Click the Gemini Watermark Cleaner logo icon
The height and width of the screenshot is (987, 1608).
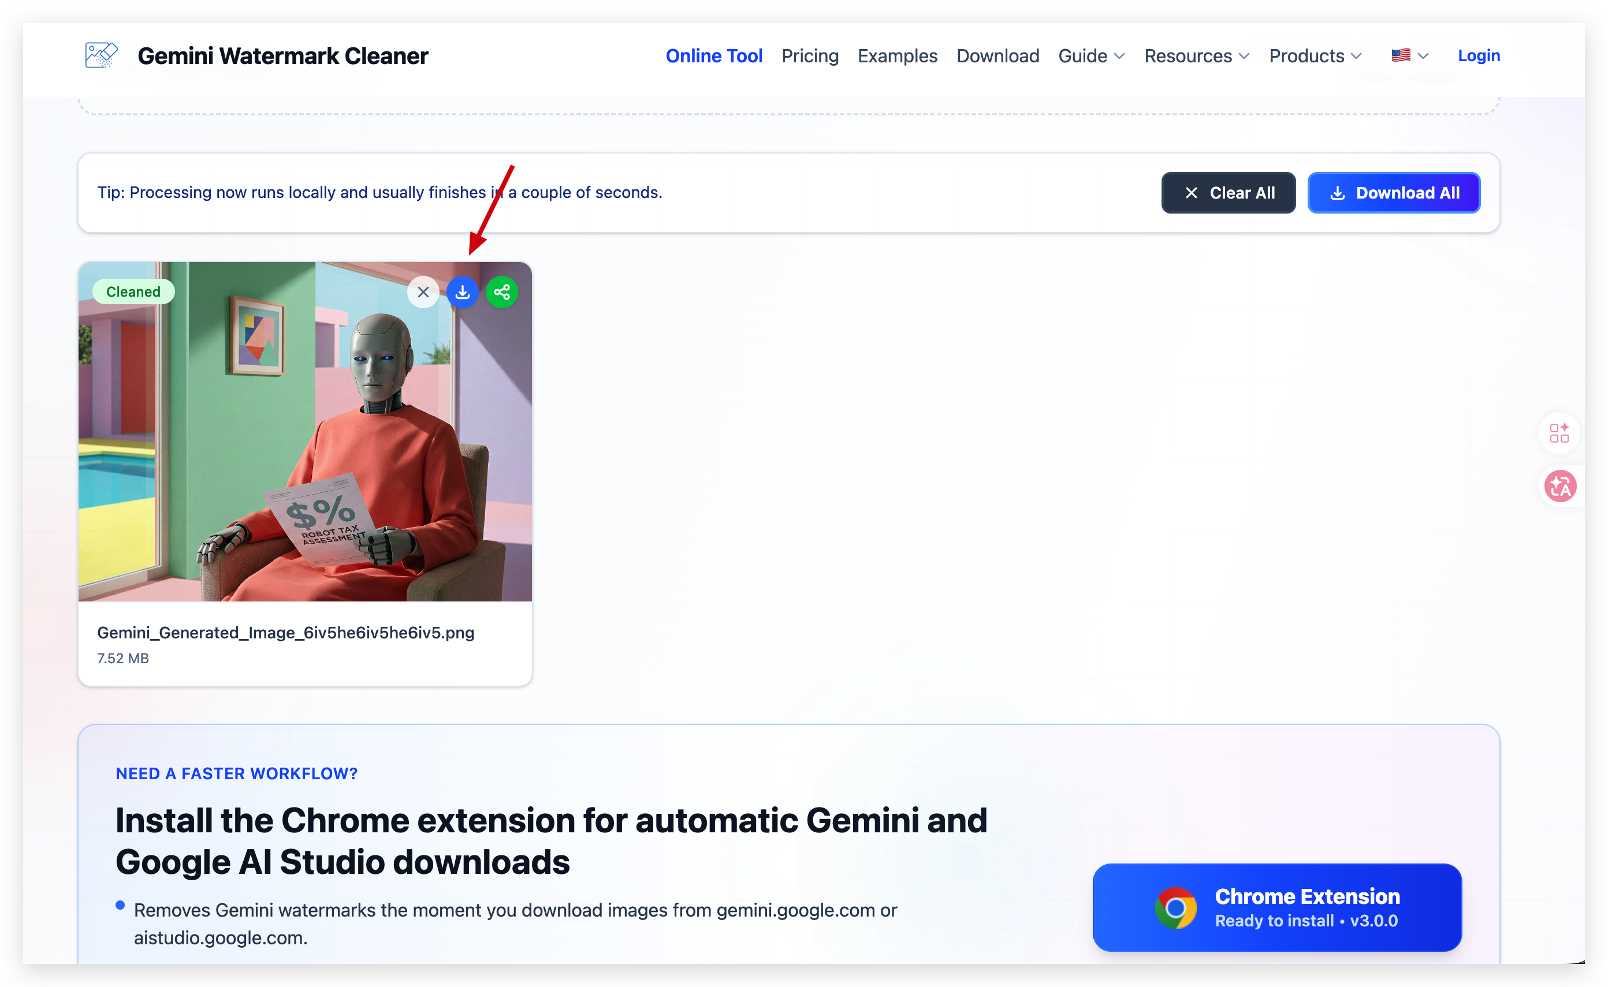[101, 55]
